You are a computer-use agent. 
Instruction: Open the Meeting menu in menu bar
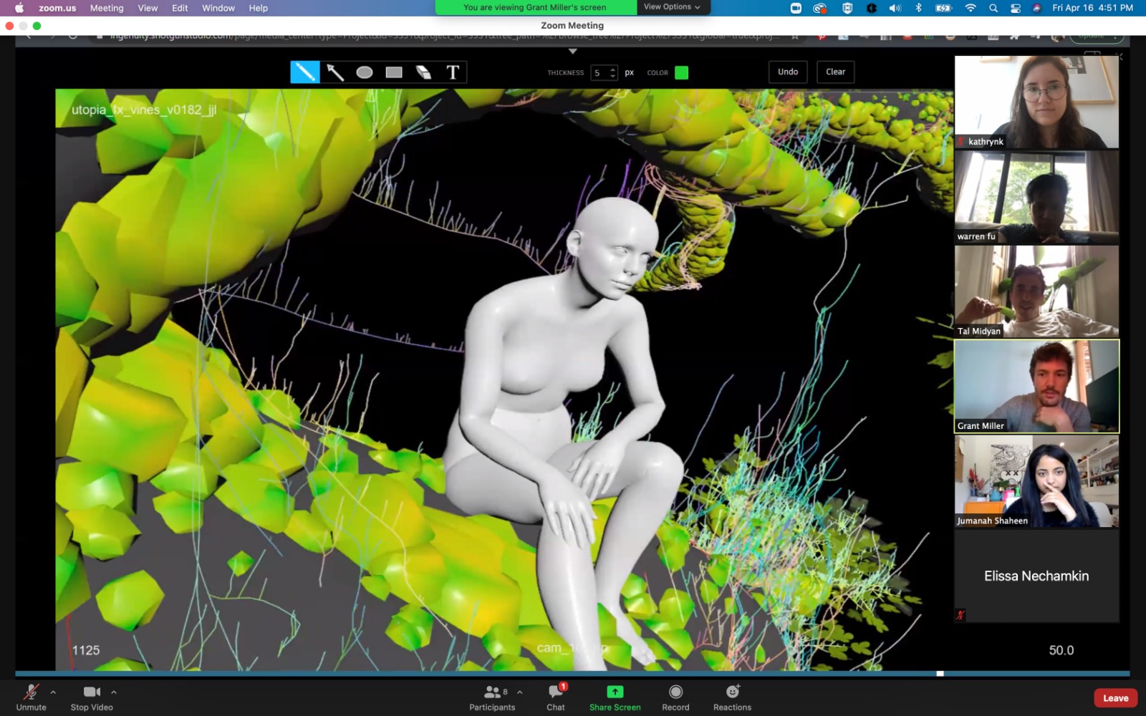[107, 8]
